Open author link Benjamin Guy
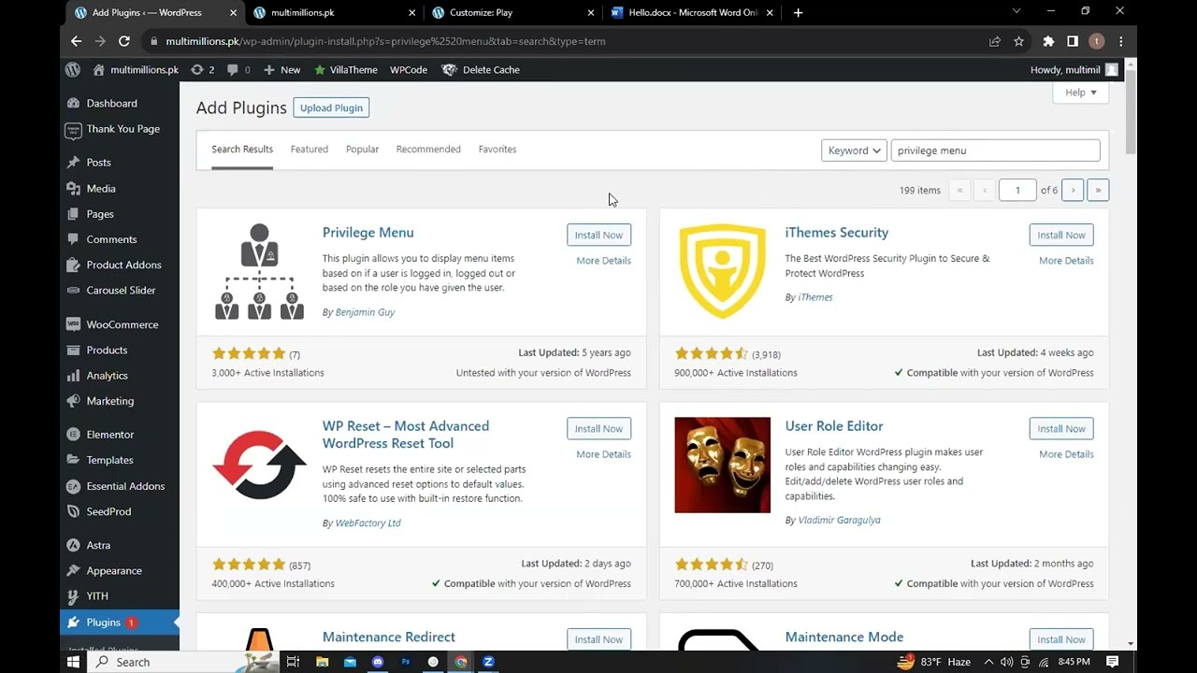The height and width of the screenshot is (673, 1197). 365,312
